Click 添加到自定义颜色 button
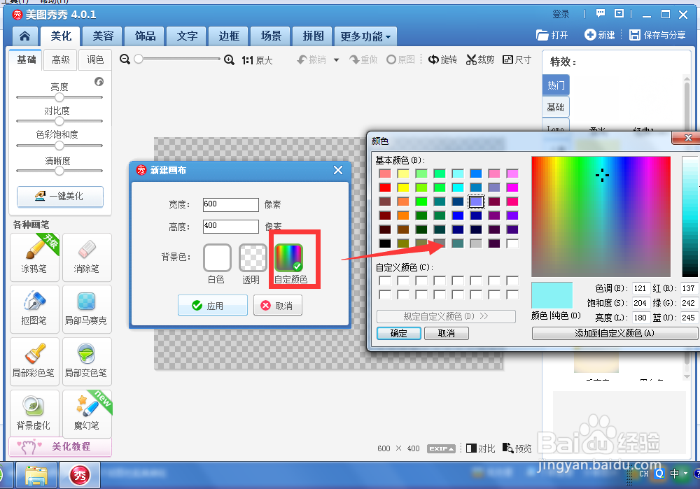Image resolution: width=700 pixels, height=489 pixels. [x=615, y=333]
